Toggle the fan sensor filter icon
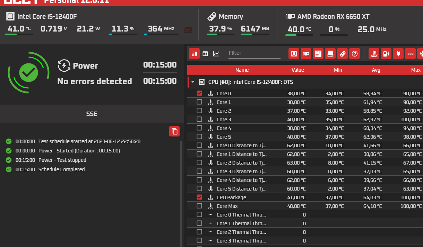Viewport: 423px width, 247px height. pos(420,54)
